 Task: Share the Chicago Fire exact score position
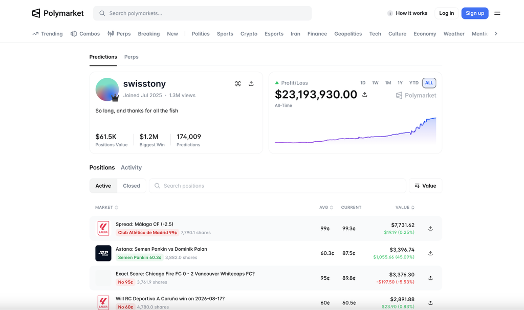(430, 278)
